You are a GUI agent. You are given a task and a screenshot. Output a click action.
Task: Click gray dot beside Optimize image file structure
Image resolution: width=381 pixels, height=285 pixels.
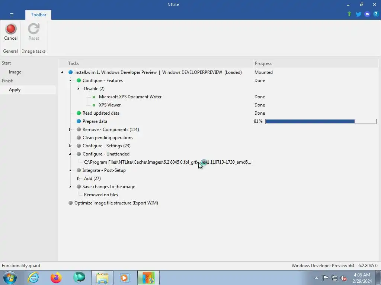pos(70,203)
